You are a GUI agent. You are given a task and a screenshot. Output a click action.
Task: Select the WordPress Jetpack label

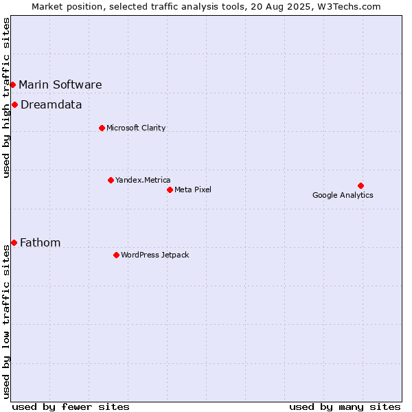click(x=155, y=255)
